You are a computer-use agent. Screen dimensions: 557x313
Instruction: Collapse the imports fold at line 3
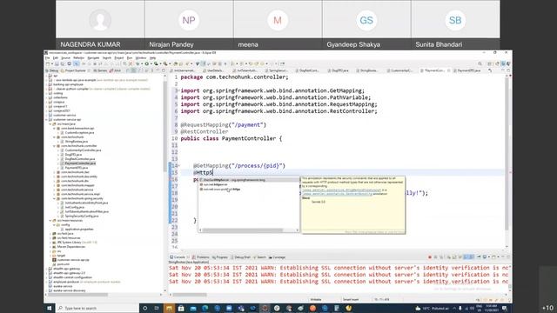[178, 90]
